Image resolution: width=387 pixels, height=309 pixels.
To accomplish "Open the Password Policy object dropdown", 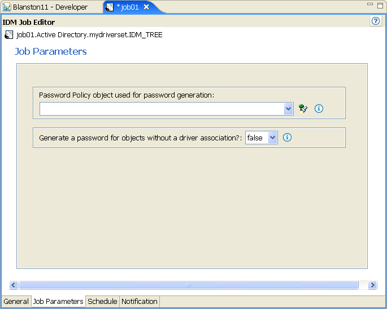I will click(x=289, y=109).
